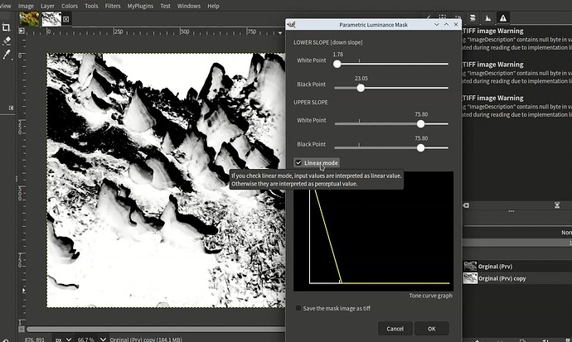The height and width of the screenshot is (342, 572).
Task: Open the image menu button at ruler corner
Action: pos(22,31)
